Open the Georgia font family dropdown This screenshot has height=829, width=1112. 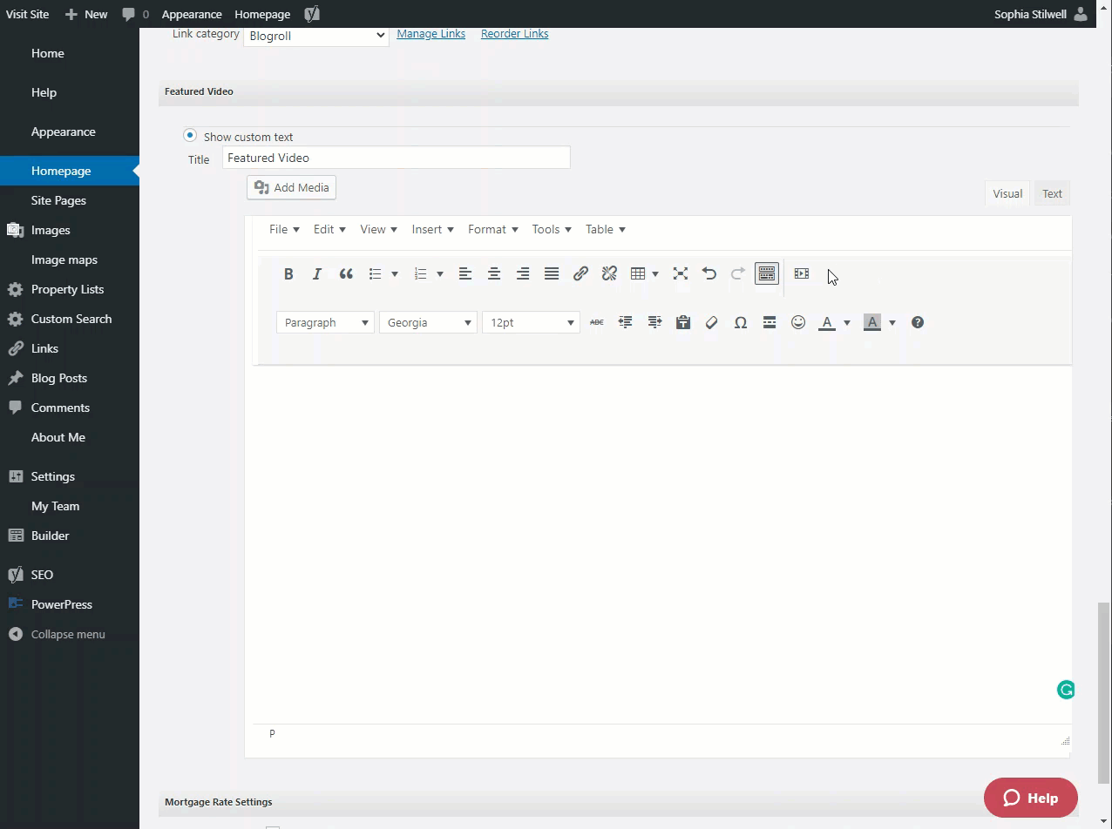point(428,322)
